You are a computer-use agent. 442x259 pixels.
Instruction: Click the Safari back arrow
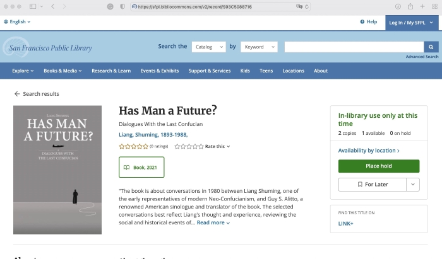point(53,6)
